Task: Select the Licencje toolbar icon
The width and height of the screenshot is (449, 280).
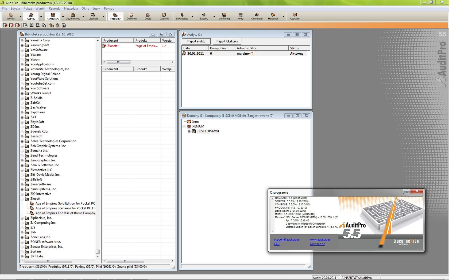Action: point(93,16)
